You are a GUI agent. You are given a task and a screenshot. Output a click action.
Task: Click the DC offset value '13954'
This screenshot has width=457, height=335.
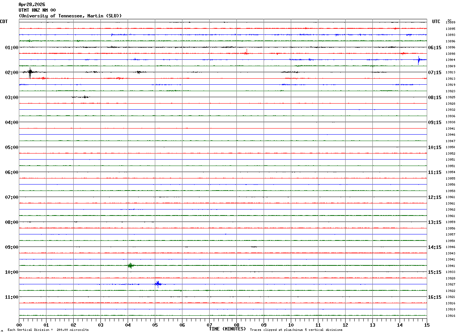point(450,172)
